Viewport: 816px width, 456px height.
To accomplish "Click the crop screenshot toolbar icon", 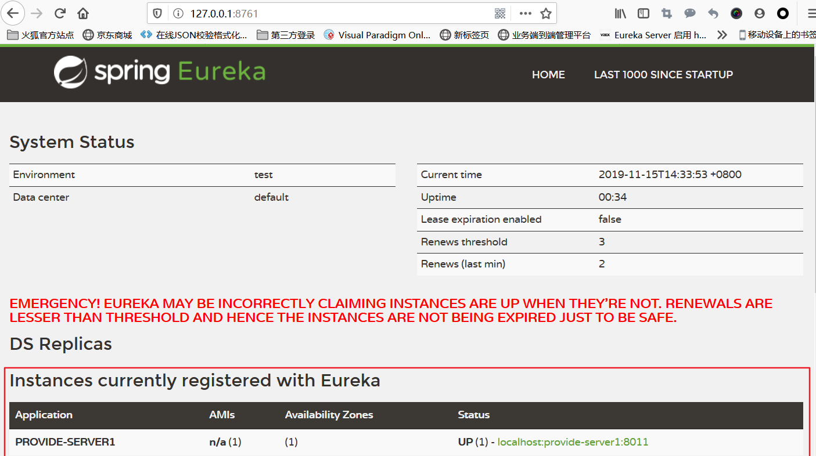I will pos(667,13).
